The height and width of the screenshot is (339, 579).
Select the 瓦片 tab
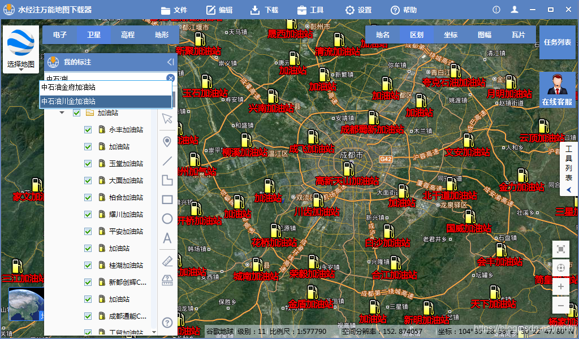point(518,34)
